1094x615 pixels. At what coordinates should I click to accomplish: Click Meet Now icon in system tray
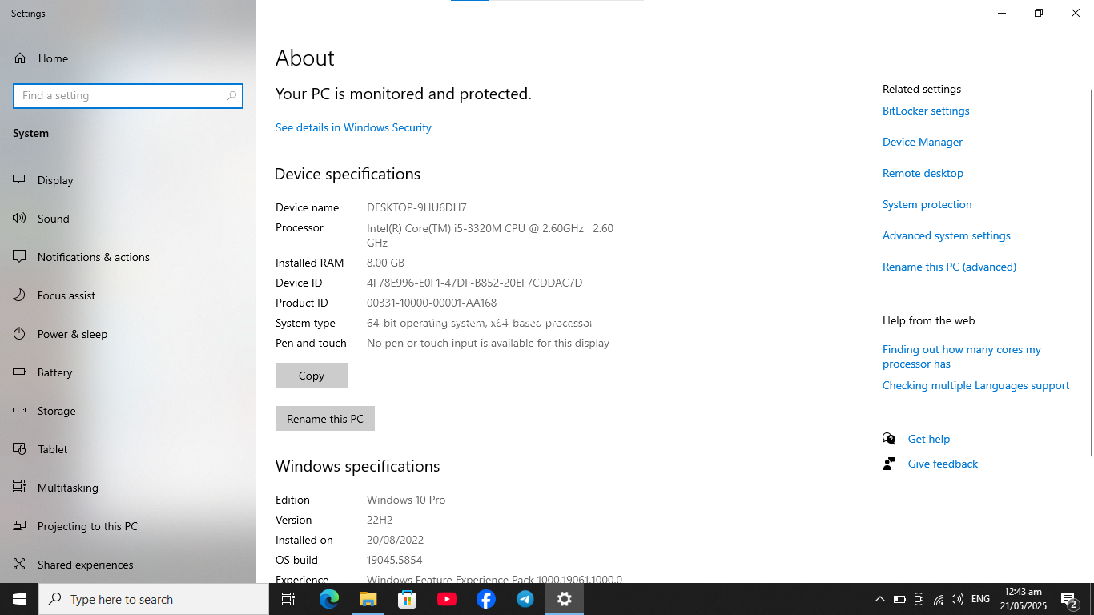[919, 599]
